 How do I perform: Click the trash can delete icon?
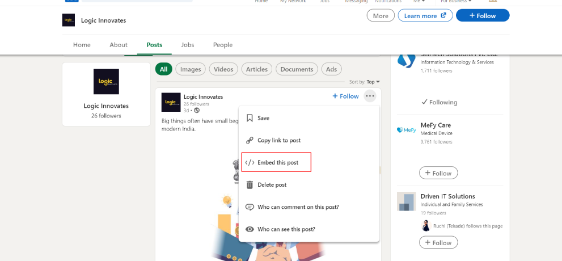[x=250, y=185]
